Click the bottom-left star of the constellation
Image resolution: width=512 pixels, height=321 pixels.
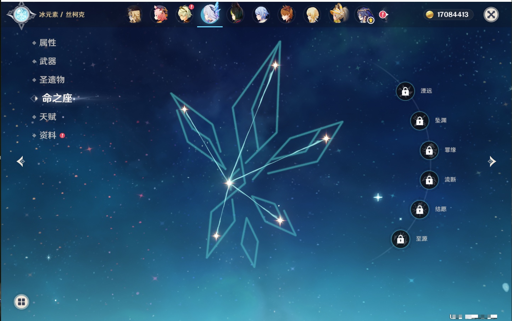pos(216,236)
